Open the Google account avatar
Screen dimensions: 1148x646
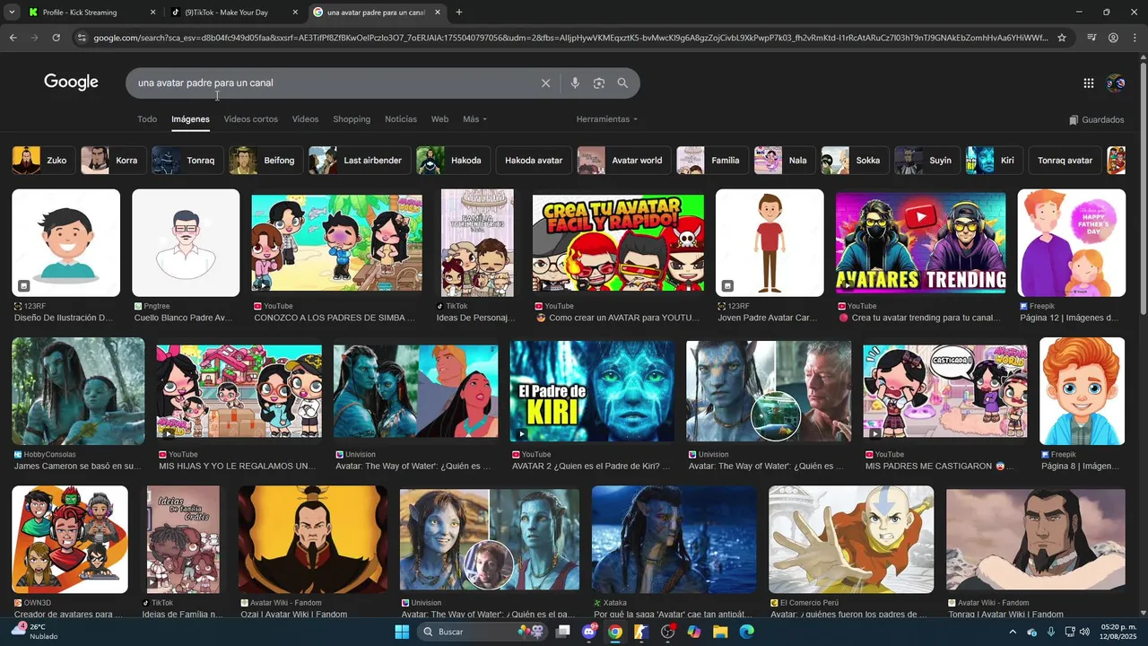pos(1116,83)
